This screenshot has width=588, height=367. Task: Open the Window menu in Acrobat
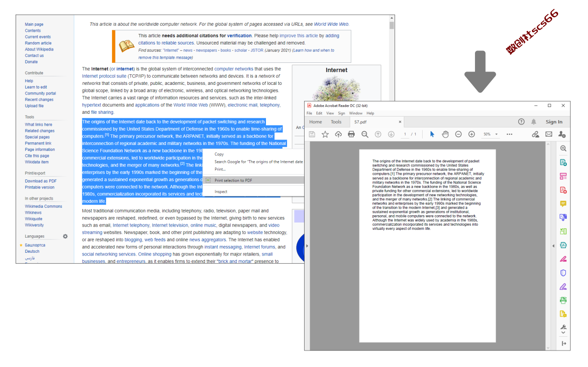click(x=356, y=113)
